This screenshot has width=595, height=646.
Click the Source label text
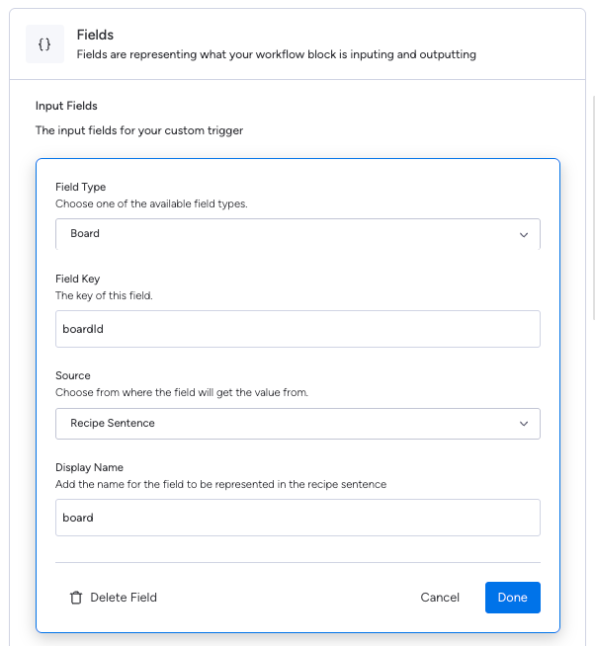pyautogui.click(x=73, y=375)
